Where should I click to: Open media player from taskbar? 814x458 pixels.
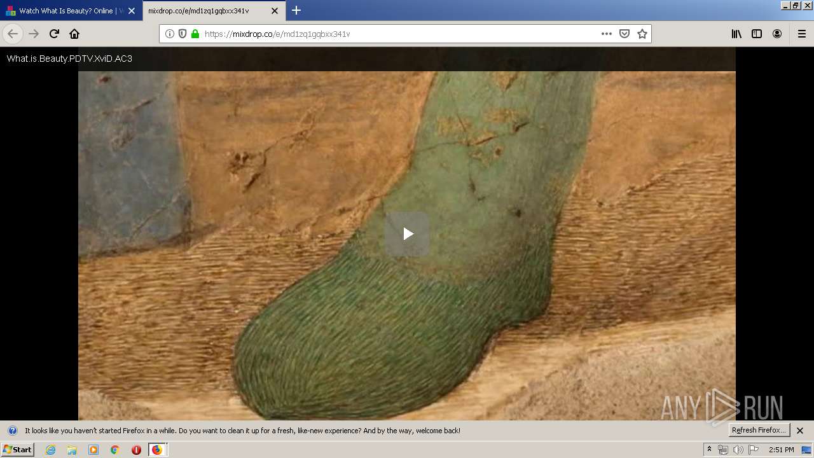(93, 450)
